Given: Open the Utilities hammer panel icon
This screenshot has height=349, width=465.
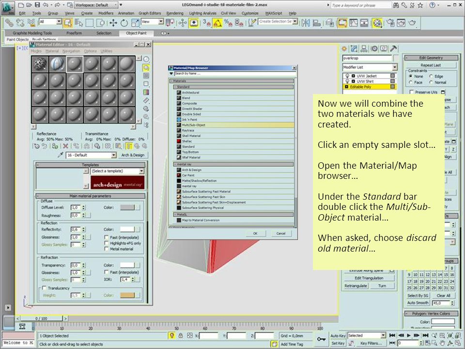Looking at the screenshot, I should coord(393,48).
